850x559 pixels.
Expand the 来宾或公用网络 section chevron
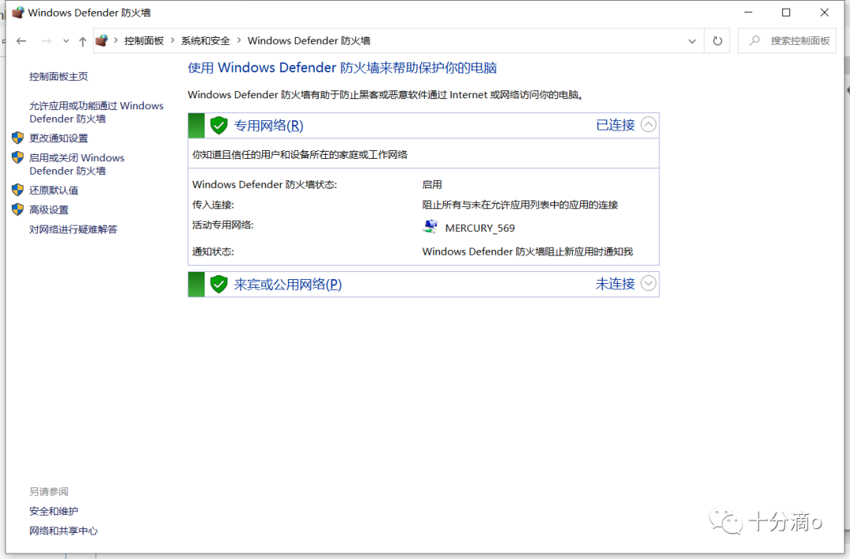(649, 283)
